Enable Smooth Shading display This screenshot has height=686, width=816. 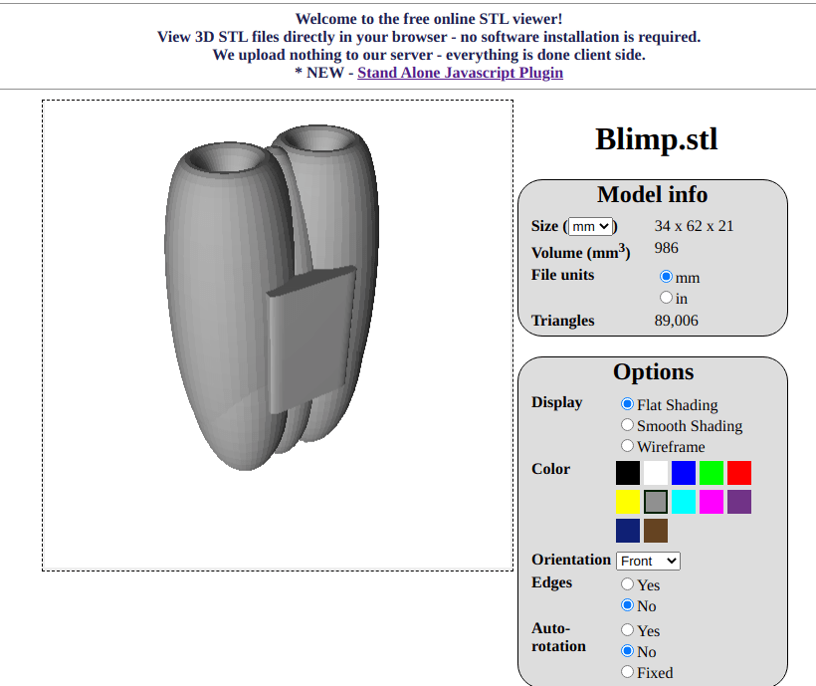point(628,425)
